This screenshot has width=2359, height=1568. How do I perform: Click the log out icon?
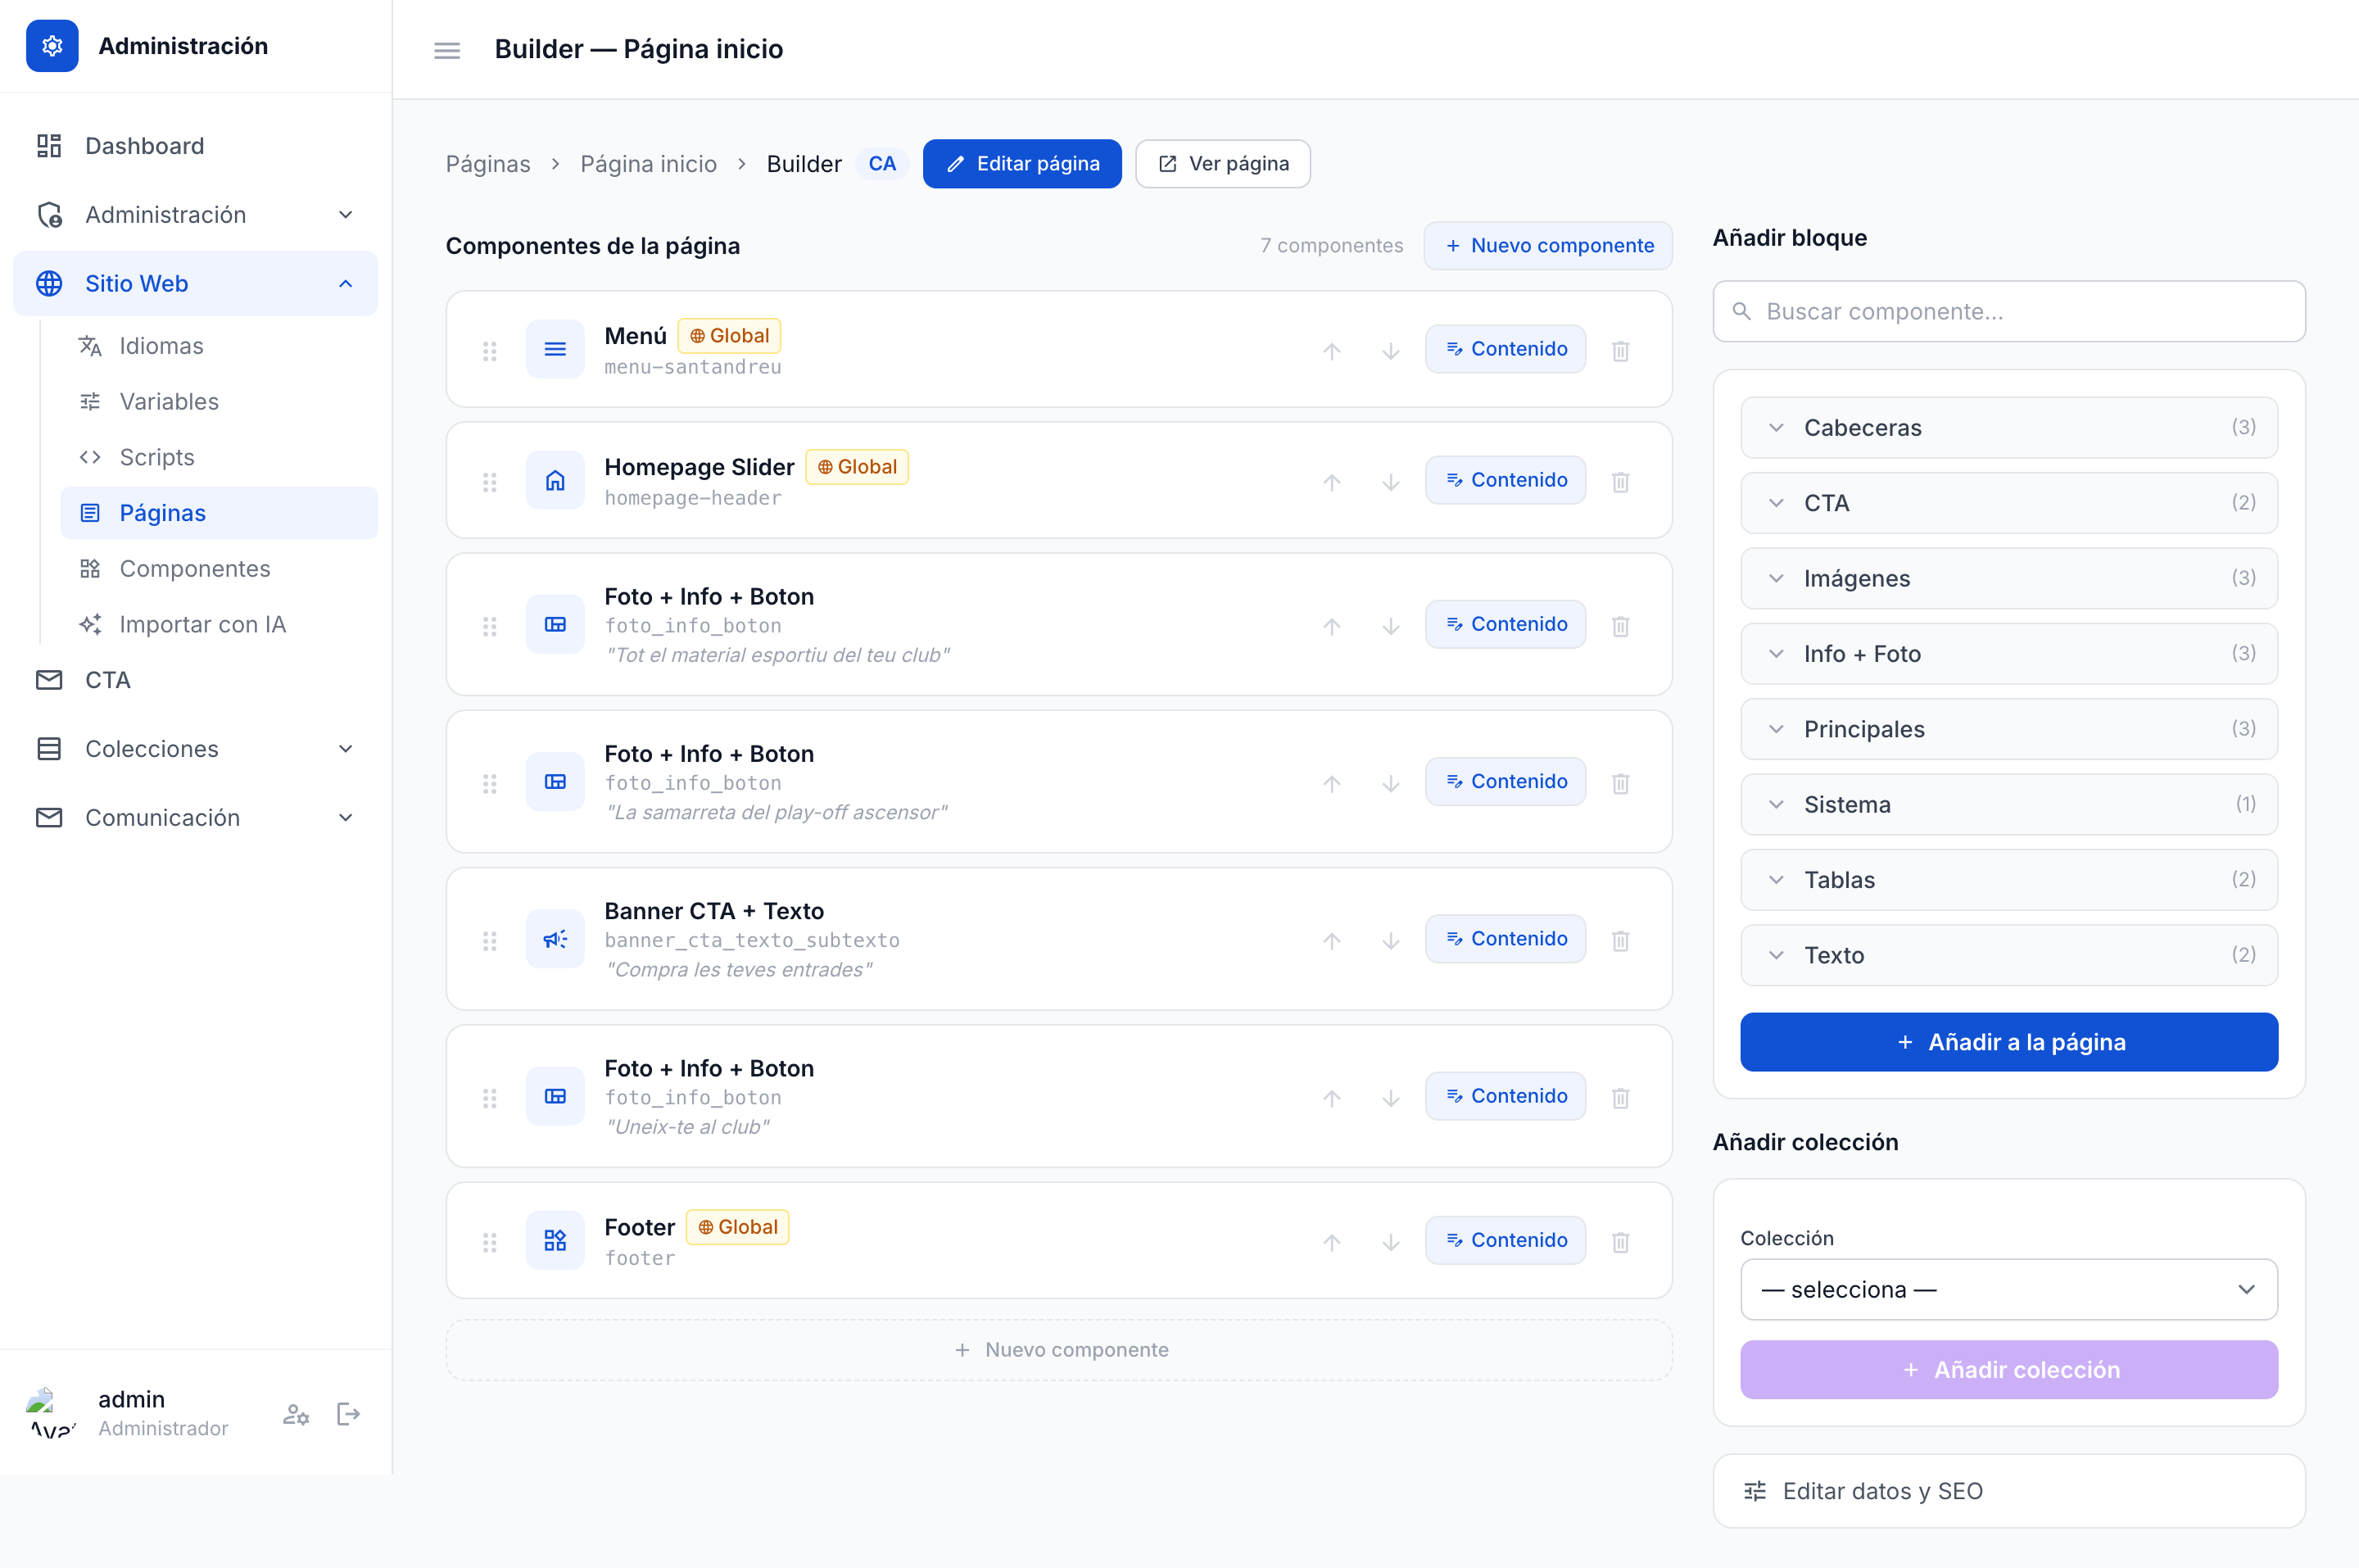(349, 1414)
